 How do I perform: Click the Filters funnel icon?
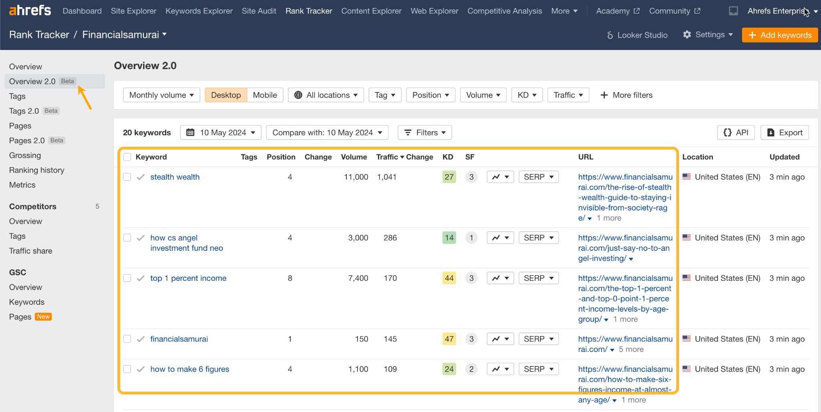pos(408,132)
